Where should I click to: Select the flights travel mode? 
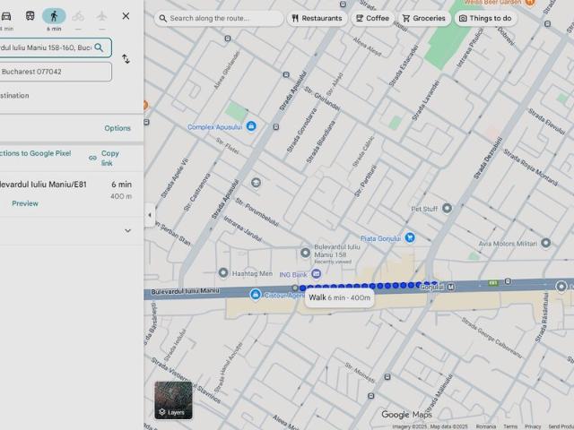point(101,16)
